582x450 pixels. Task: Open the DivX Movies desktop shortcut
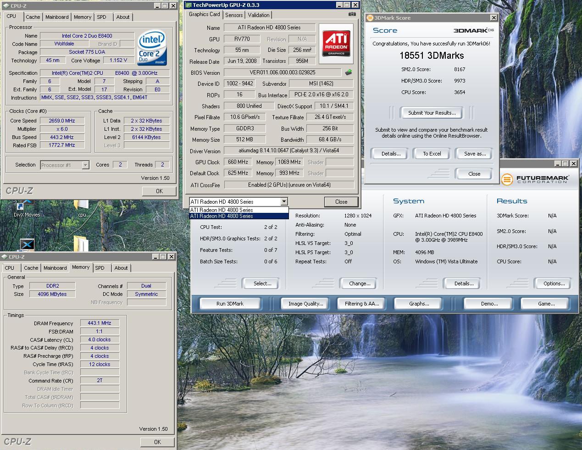tap(27, 209)
